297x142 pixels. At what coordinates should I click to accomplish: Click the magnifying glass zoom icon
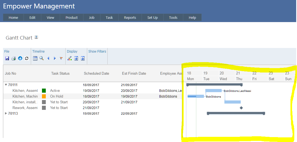coord(41,58)
